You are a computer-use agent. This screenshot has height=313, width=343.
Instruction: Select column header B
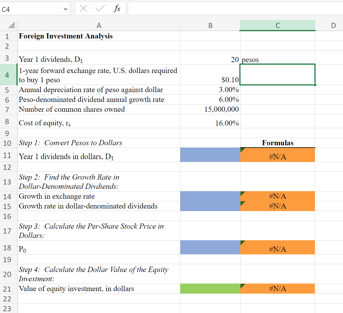tap(210, 25)
